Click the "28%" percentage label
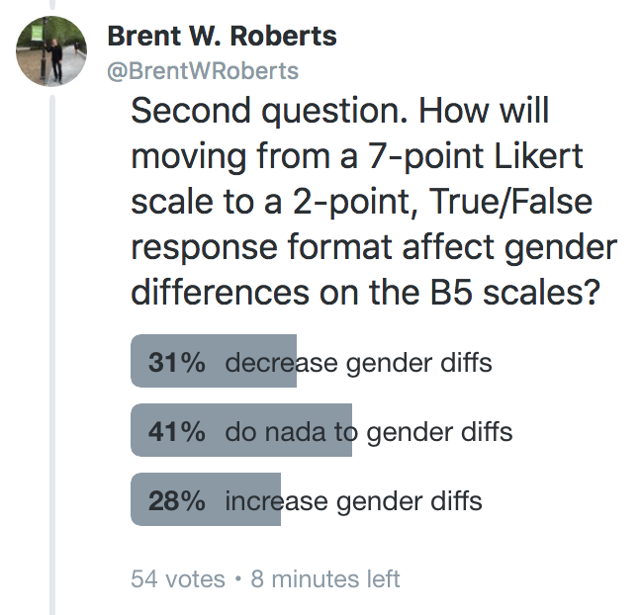The width and height of the screenshot is (641, 615). (176, 500)
